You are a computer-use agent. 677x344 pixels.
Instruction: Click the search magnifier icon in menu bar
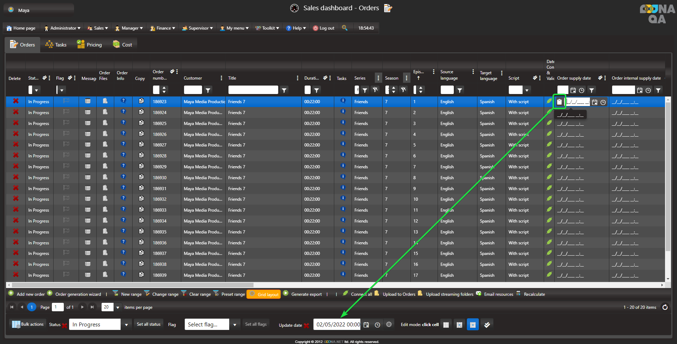[x=344, y=28]
